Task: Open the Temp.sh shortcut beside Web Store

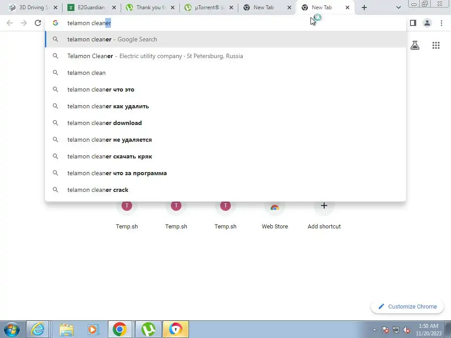Action: point(225,216)
